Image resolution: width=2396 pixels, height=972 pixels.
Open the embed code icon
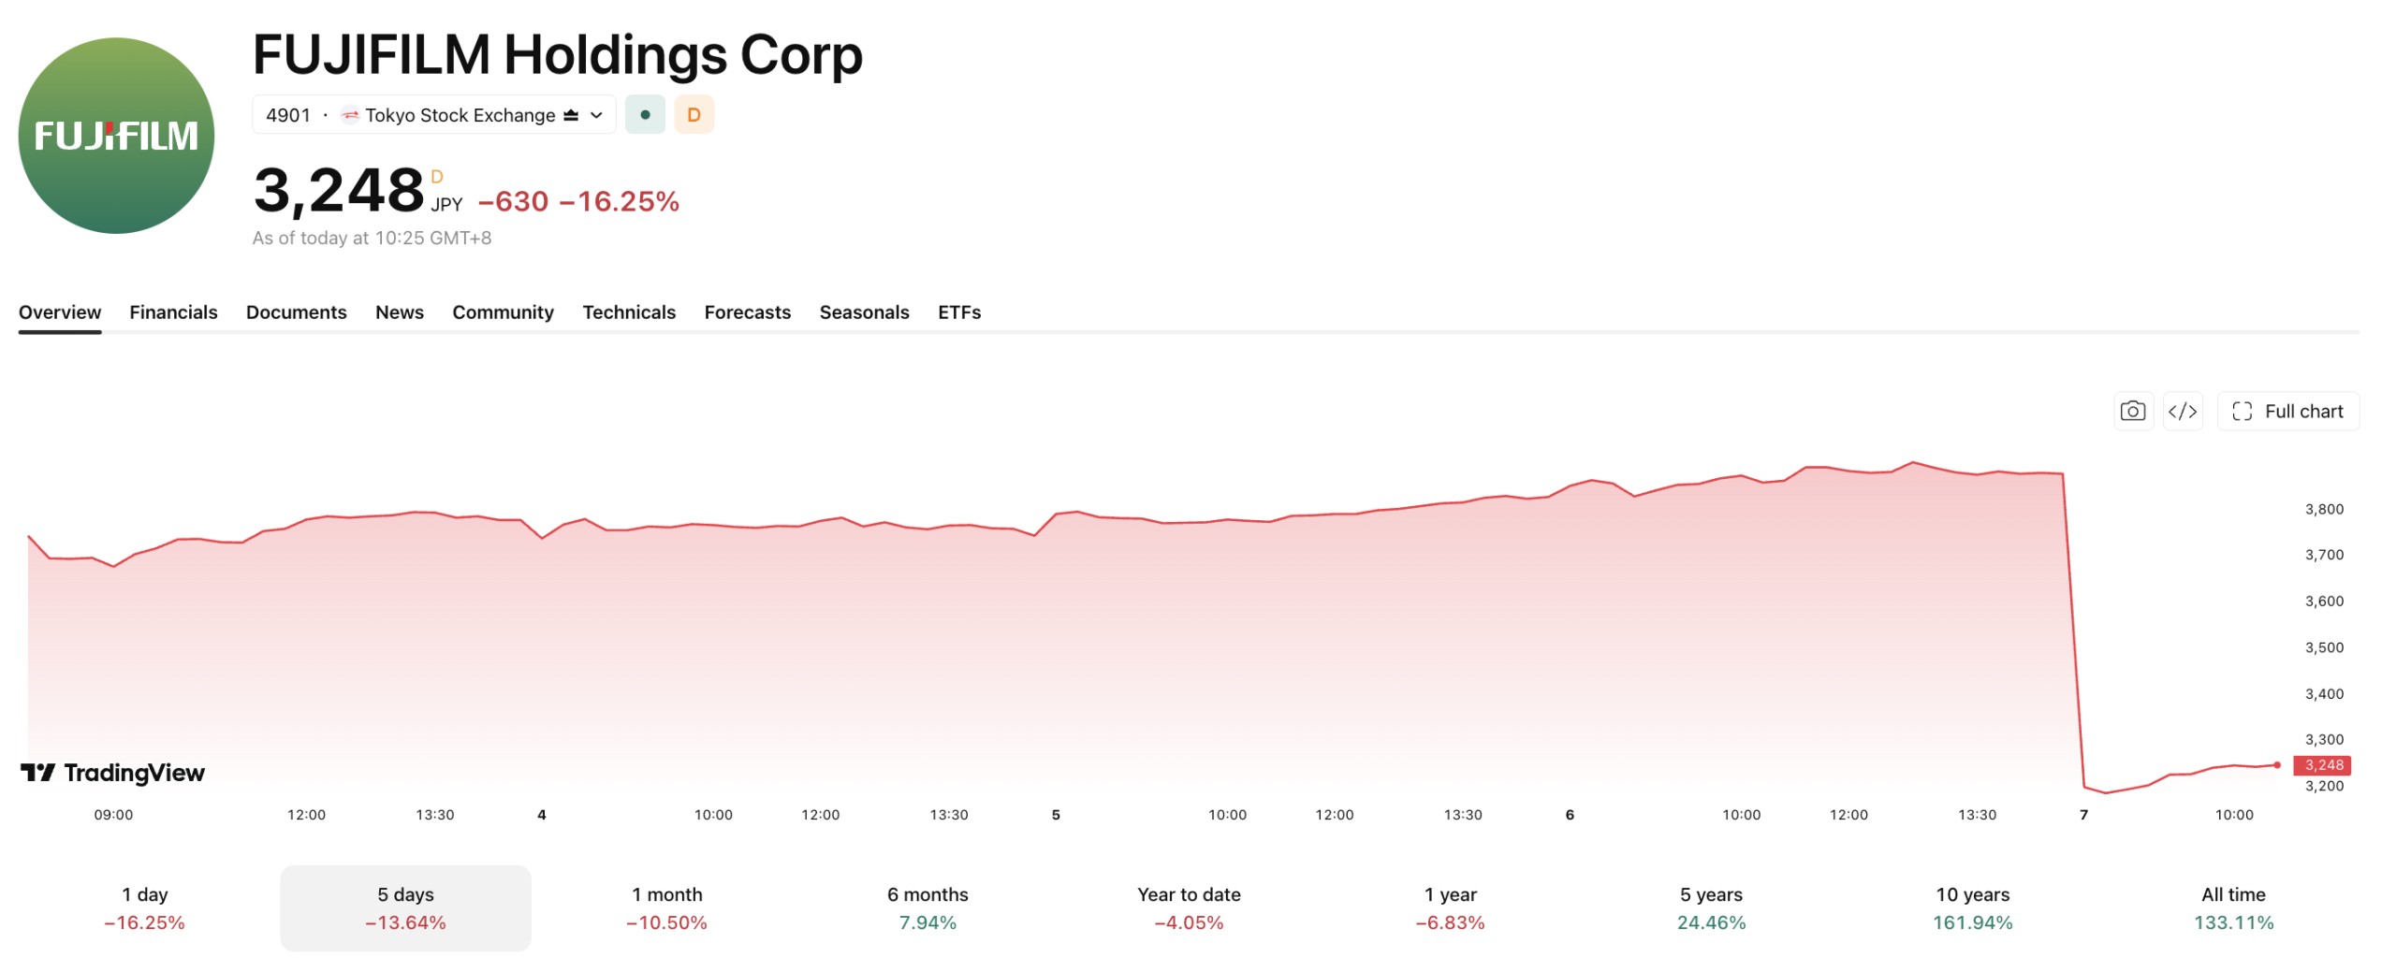coord(2182,411)
